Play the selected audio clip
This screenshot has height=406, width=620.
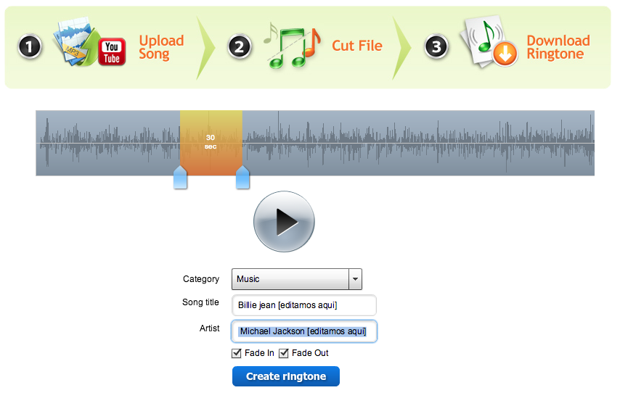point(284,222)
